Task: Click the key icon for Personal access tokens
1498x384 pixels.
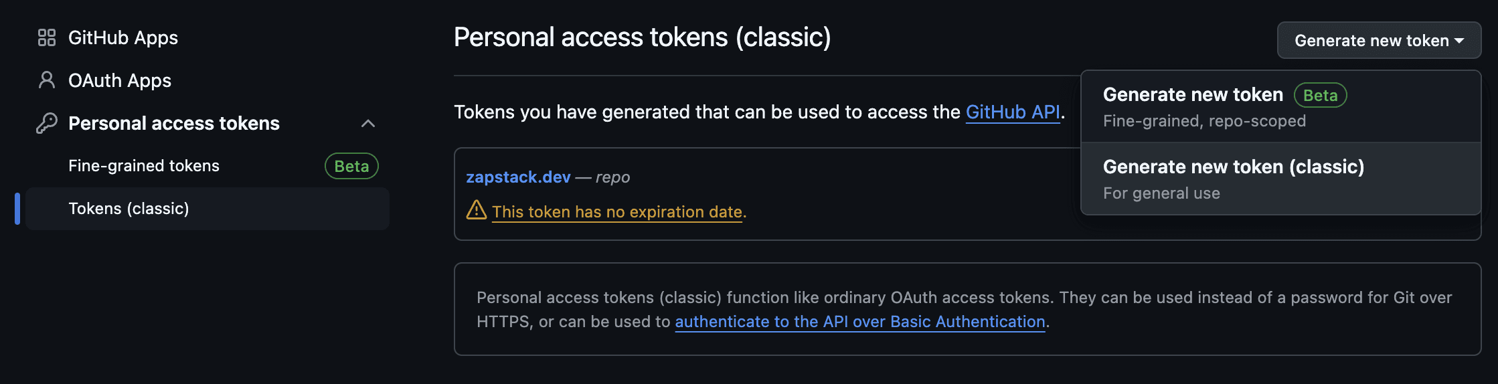Action: point(46,123)
